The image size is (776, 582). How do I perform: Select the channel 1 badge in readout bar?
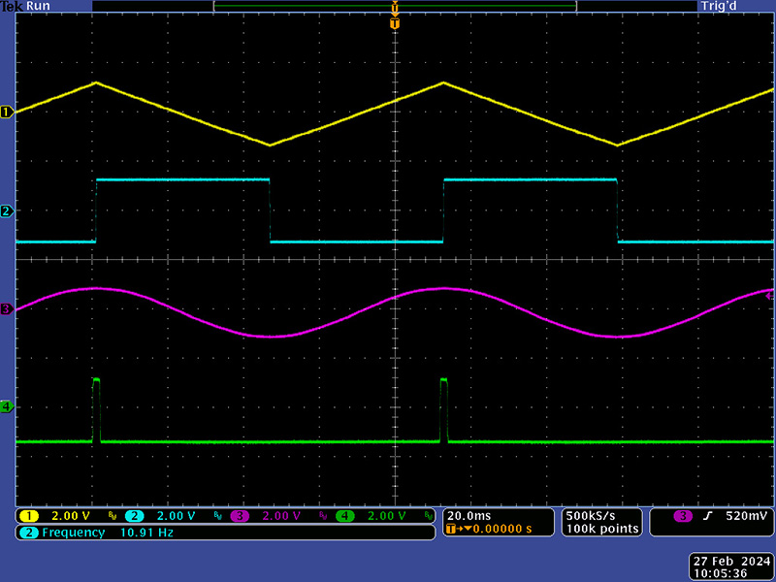29,516
